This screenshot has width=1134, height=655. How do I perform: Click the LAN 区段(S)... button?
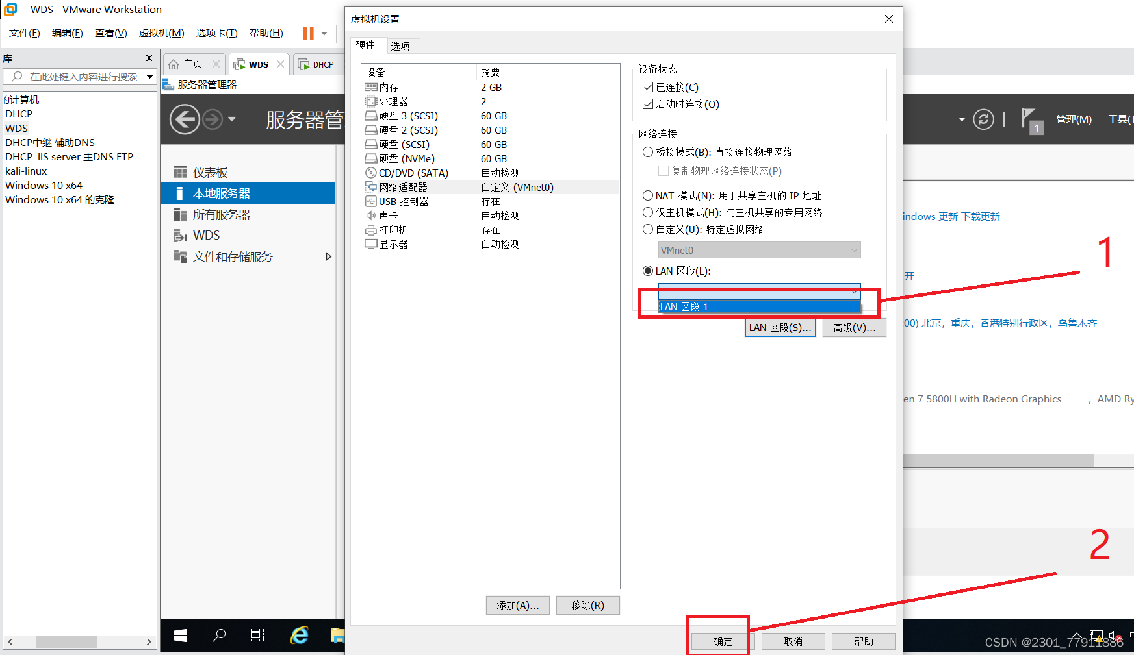pos(780,328)
